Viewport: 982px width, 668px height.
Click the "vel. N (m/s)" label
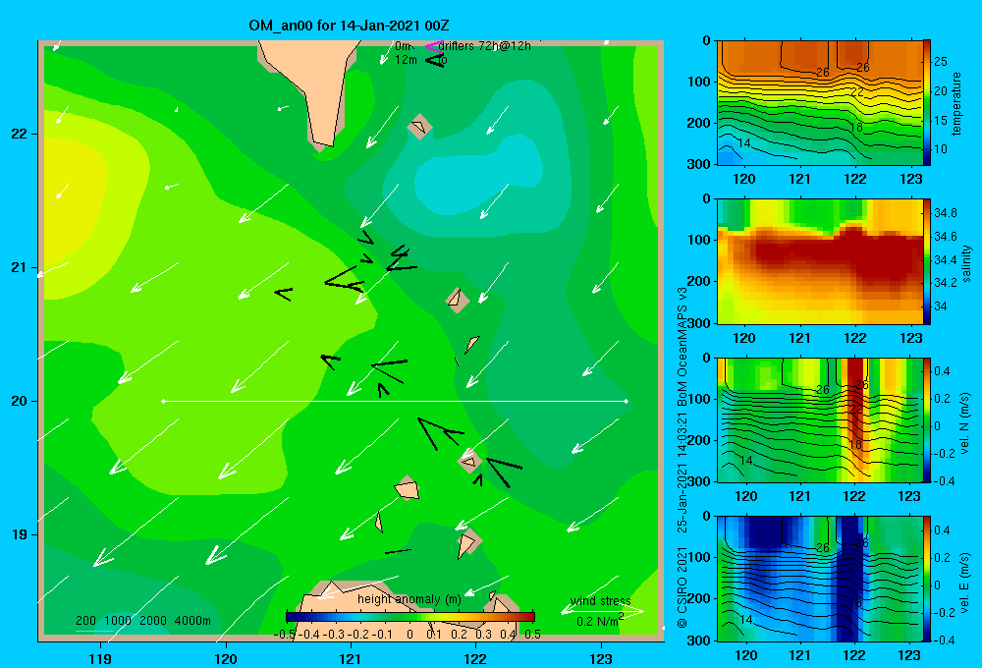(x=964, y=423)
